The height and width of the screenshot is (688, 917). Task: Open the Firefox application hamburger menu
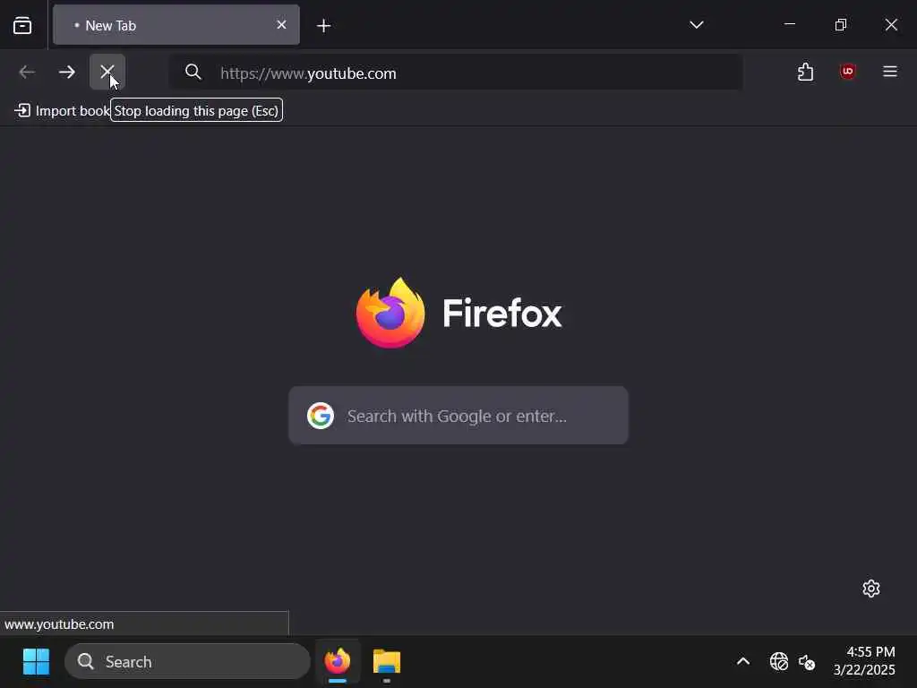coord(889,72)
